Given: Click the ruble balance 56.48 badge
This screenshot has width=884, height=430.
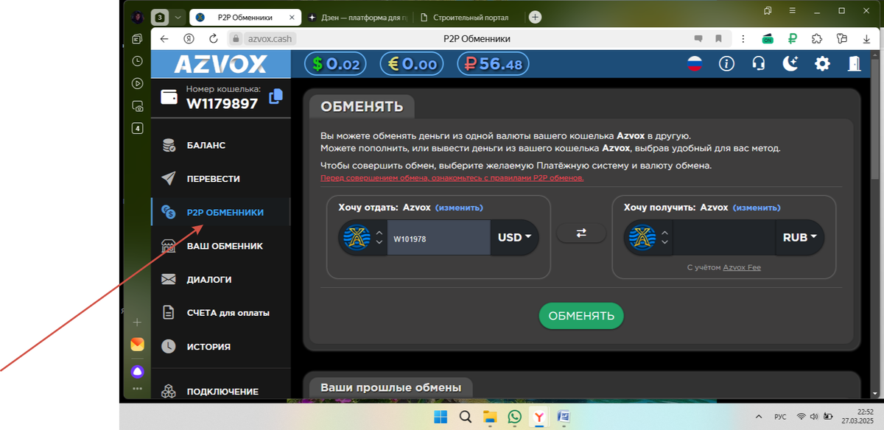Looking at the screenshot, I should 494,64.
